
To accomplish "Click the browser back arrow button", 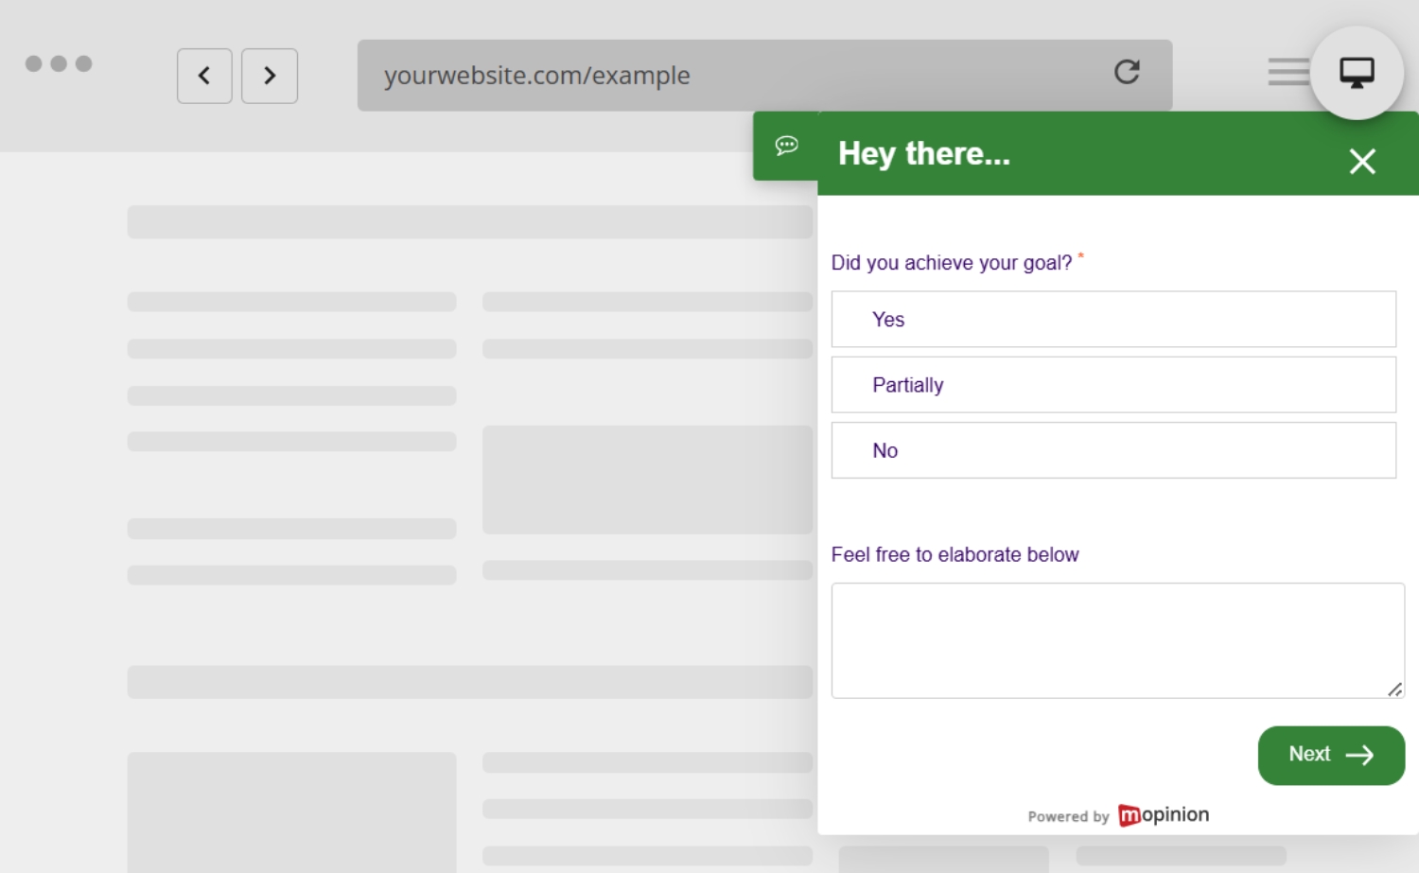I will (x=204, y=76).
